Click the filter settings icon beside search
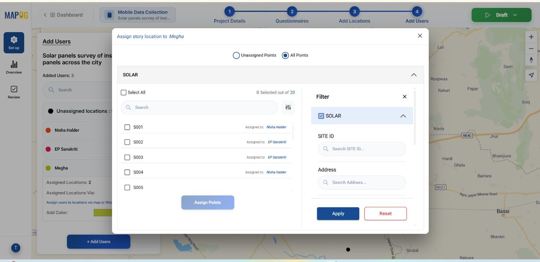Viewport: 540px width, 262px height. pyautogui.click(x=288, y=107)
